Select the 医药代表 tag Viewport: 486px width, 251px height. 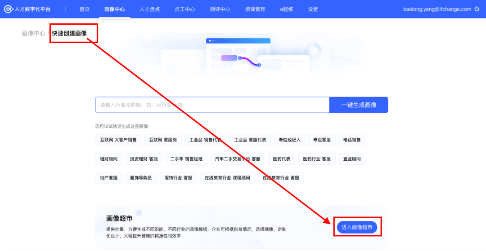282,159
